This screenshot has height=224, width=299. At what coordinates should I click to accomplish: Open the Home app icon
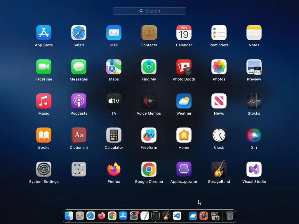tap(184, 135)
